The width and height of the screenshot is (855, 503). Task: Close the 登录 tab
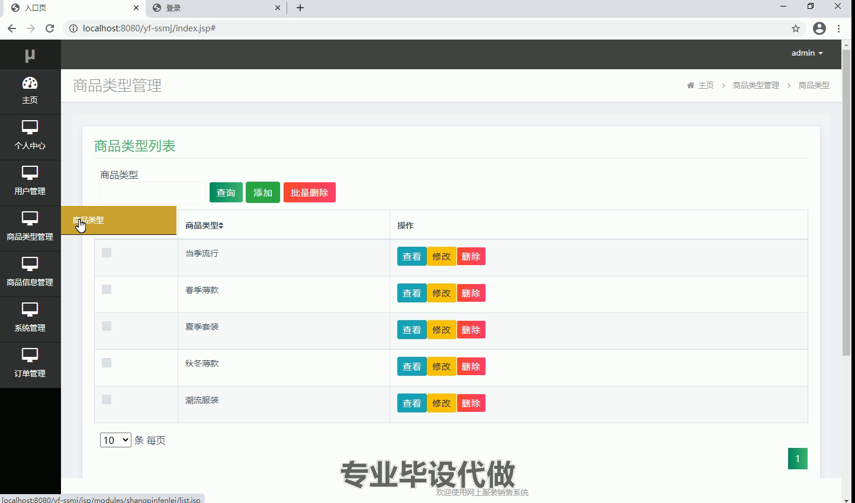(x=278, y=8)
